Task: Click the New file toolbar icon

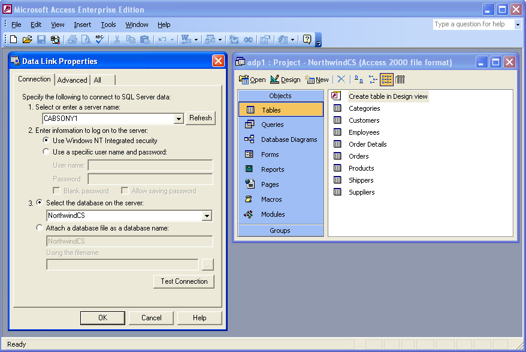Action: (x=13, y=40)
